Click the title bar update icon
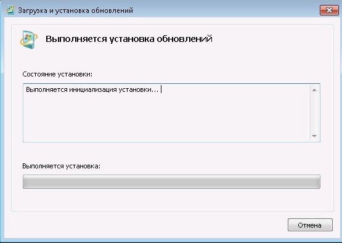Viewport: 342px width, 243px height. point(10,10)
